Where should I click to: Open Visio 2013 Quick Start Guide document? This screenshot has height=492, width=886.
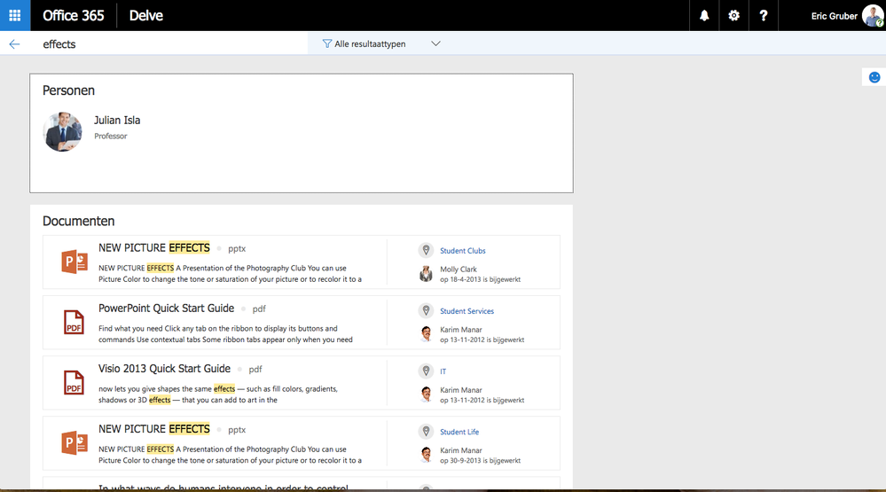pyautogui.click(x=164, y=368)
